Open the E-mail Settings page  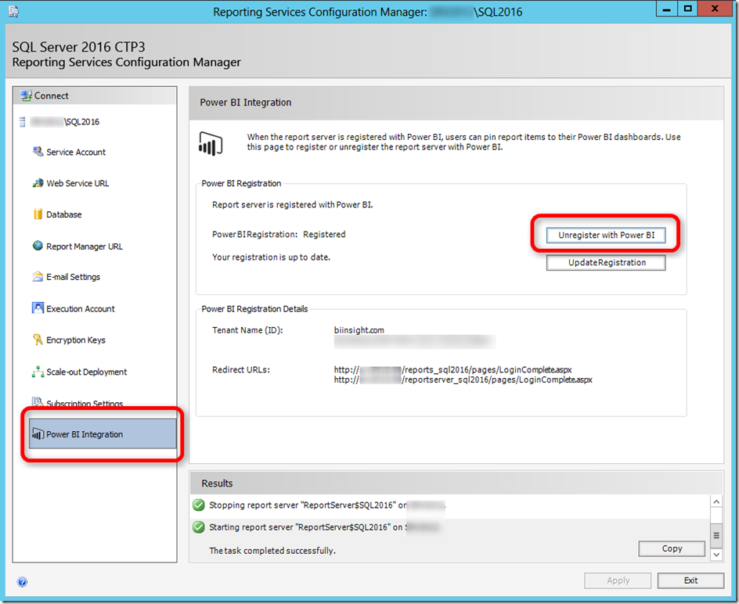(73, 277)
